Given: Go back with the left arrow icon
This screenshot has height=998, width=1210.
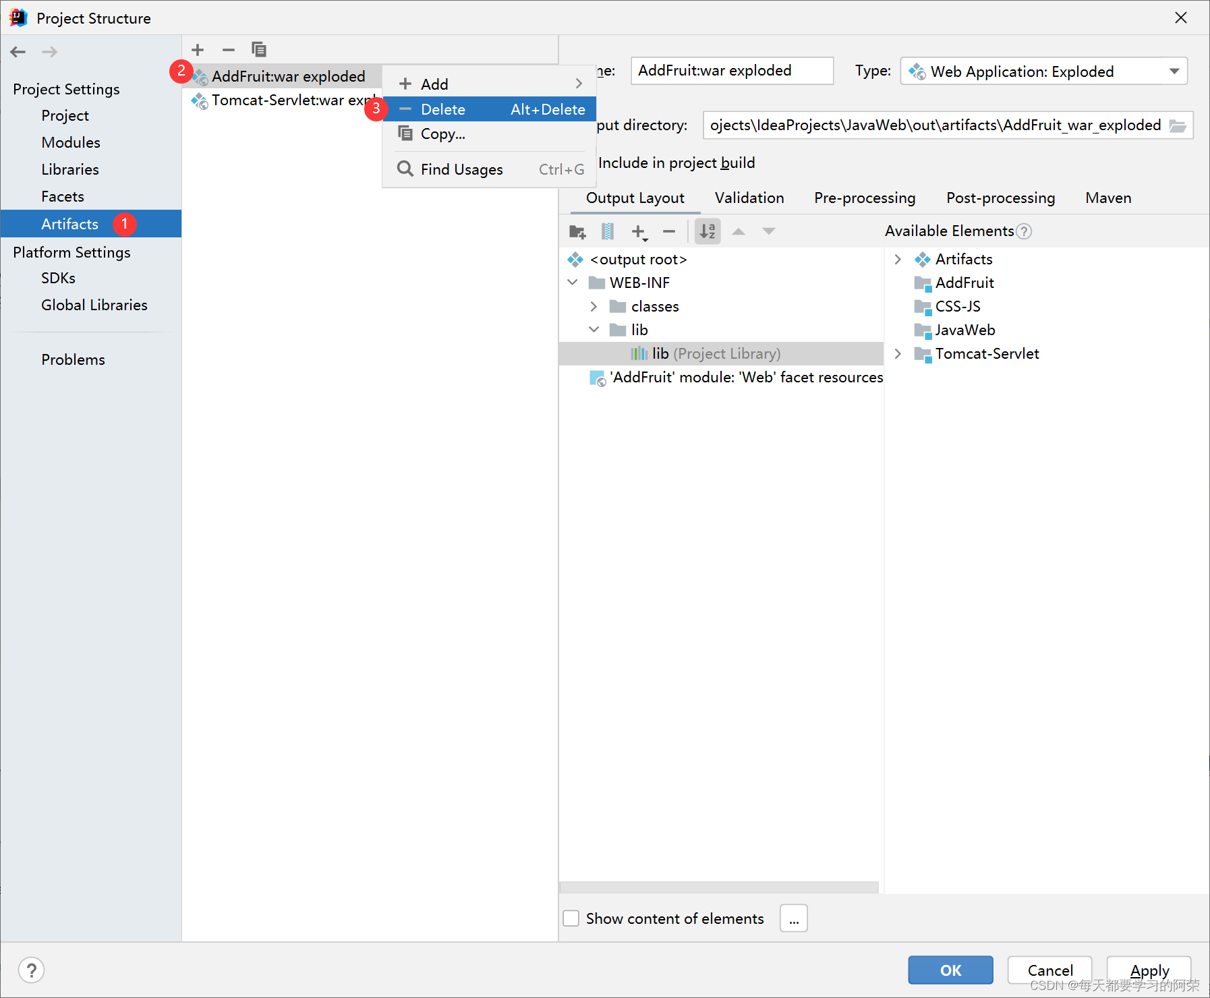Looking at the screenshot, I should (x=18, y=51).
